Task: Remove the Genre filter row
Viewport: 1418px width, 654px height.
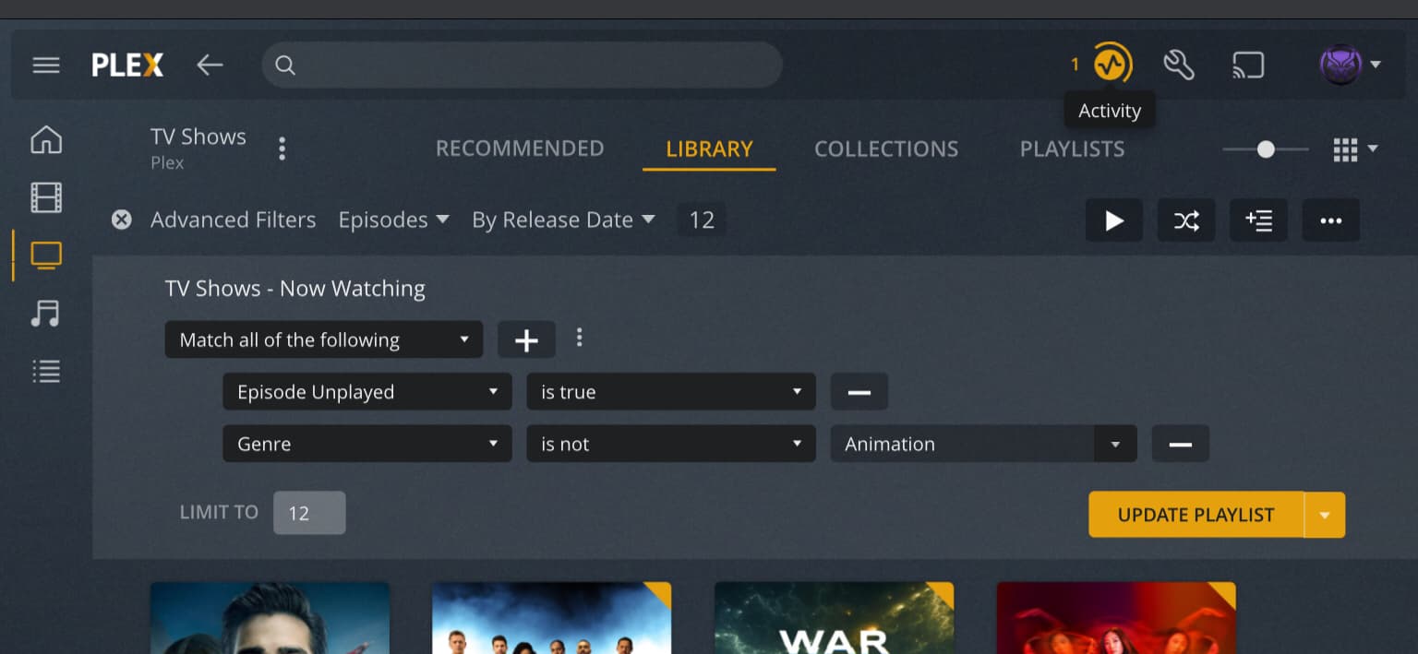Action: pos(1180,444)
